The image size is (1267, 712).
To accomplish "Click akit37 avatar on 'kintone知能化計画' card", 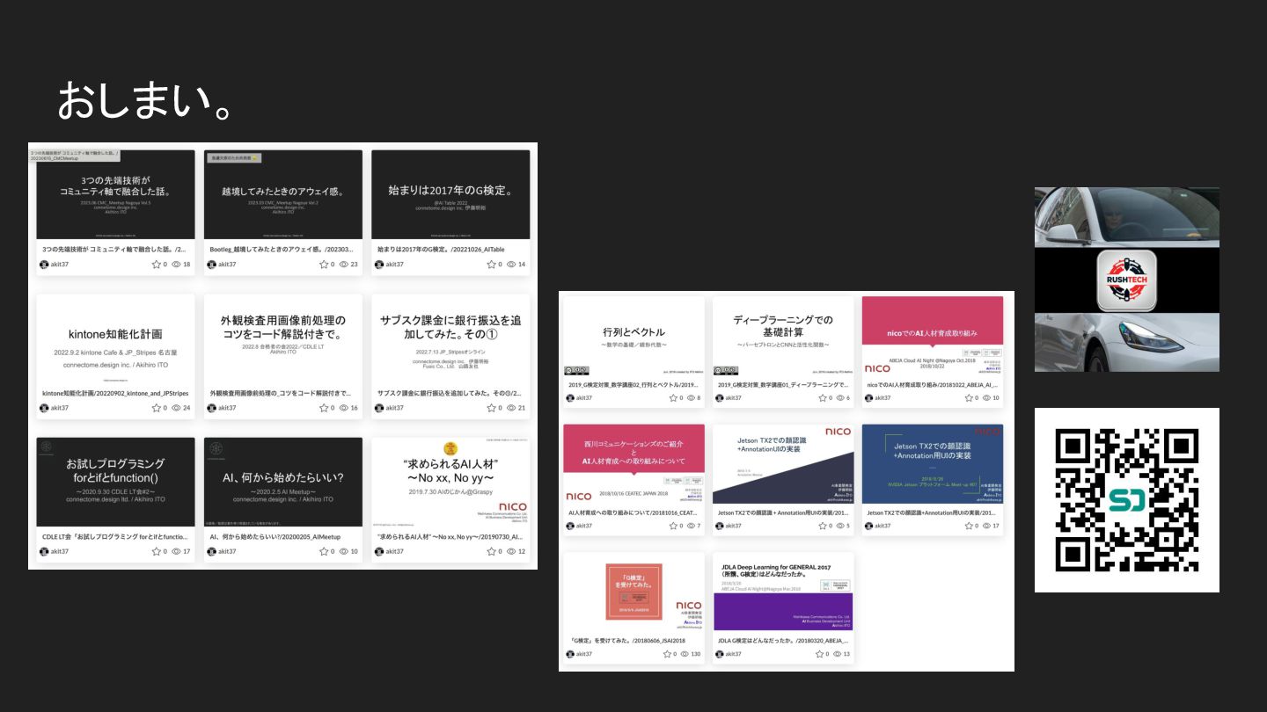I will pos(44,408).
